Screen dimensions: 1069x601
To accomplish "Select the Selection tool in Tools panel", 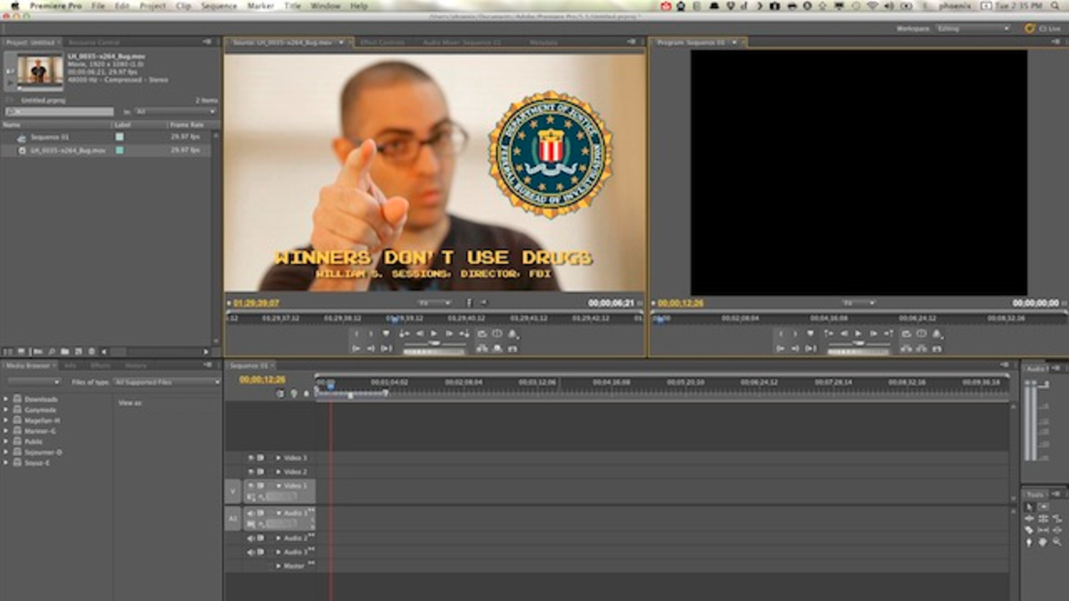I will (1029, 507).
